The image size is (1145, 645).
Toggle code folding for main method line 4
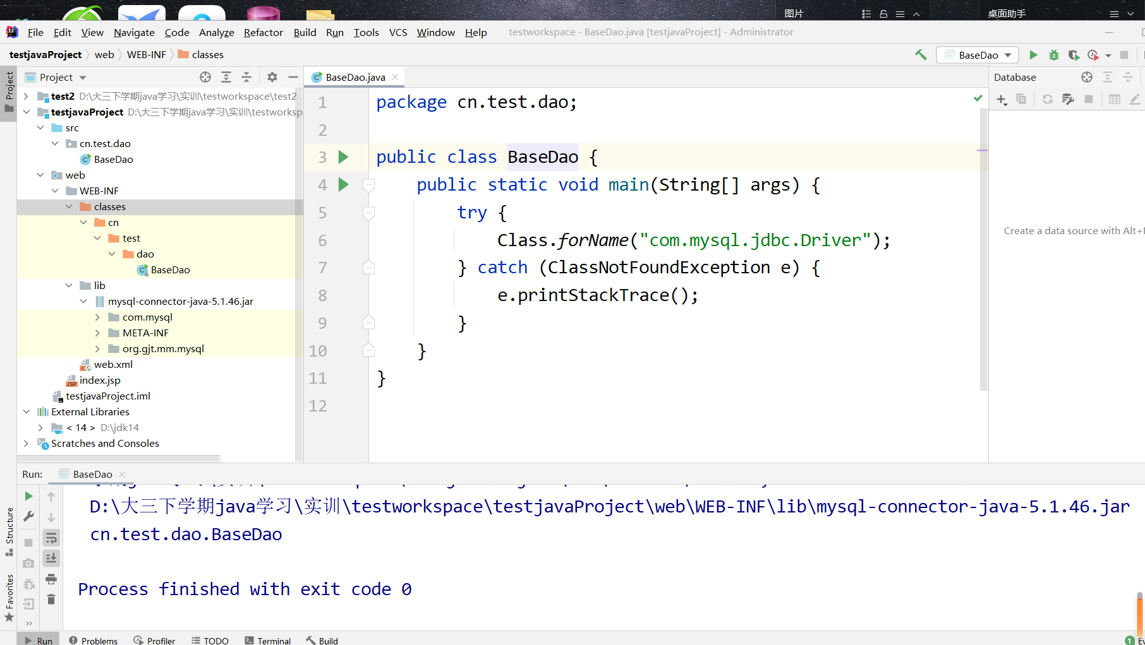pyautogui.click(x=369, y=185)
